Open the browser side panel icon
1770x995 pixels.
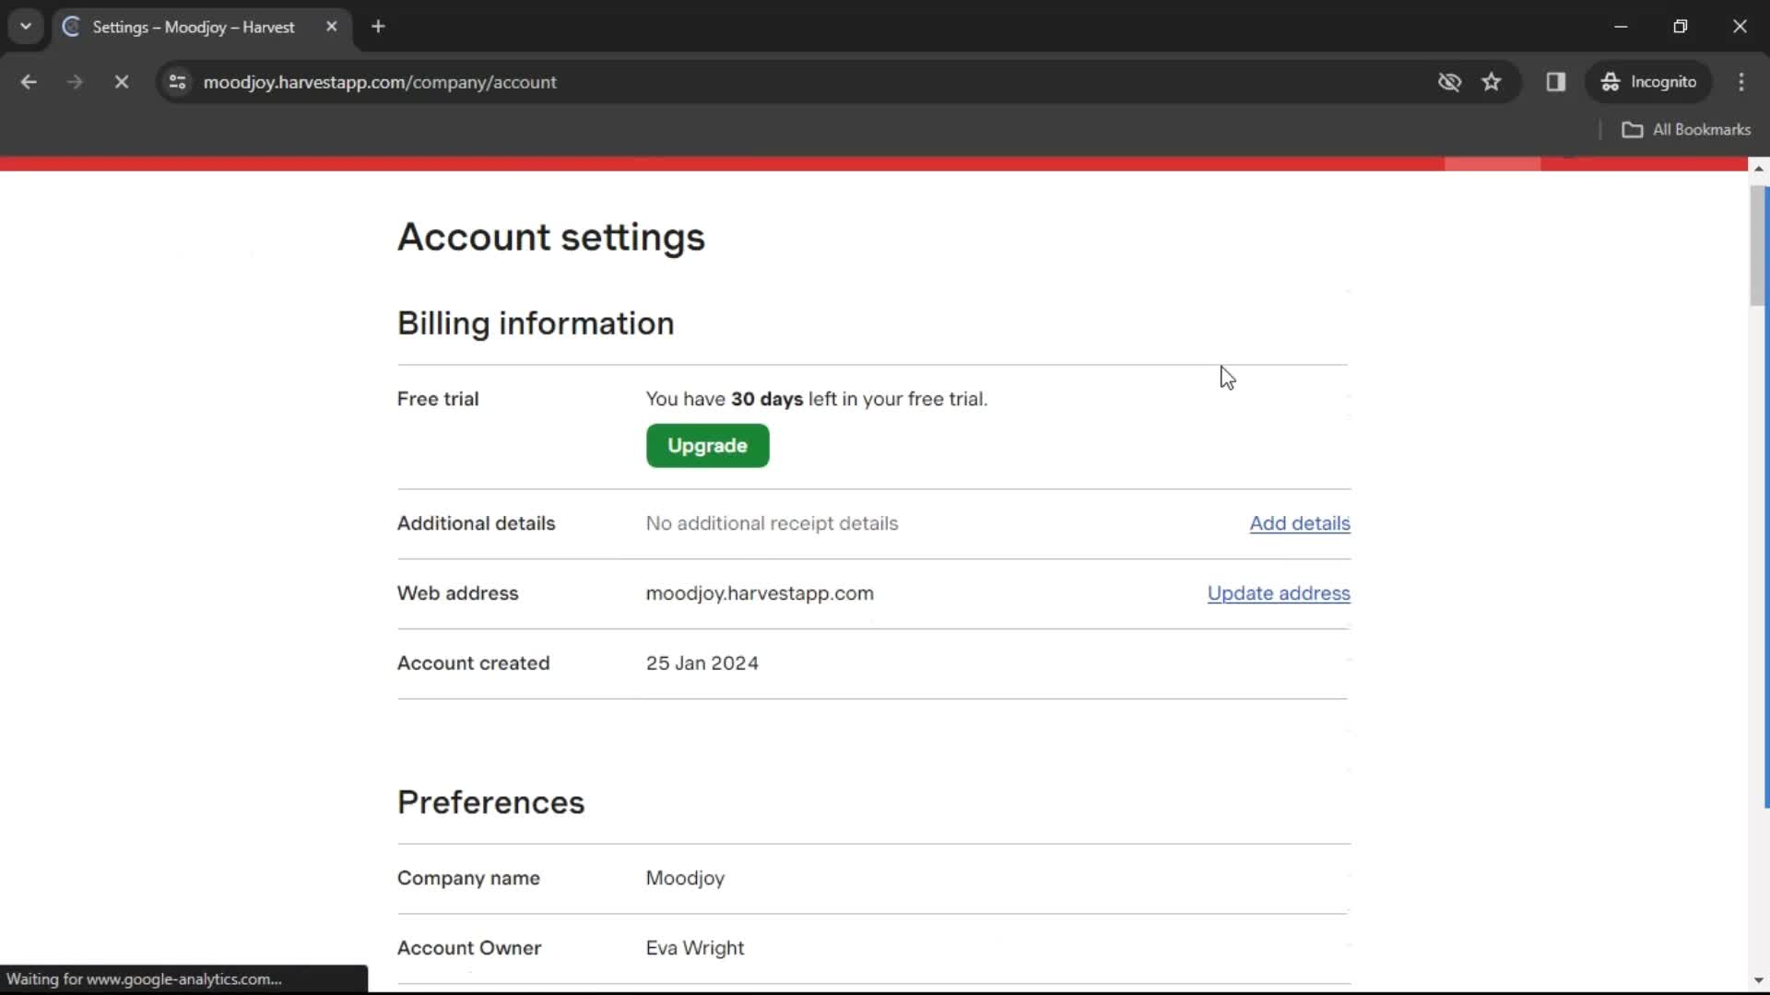click(x=1556, y=82)
